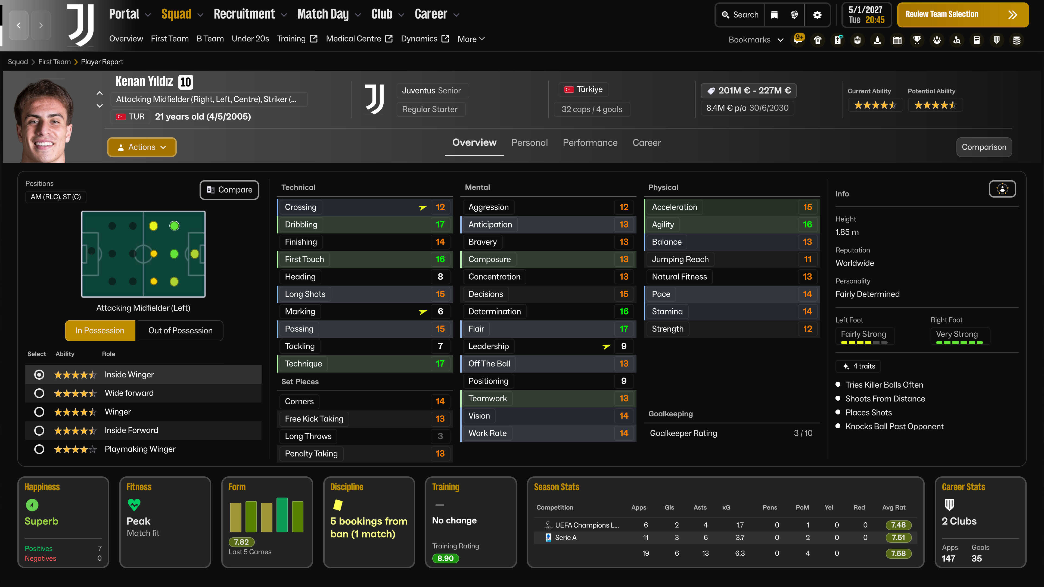Click the training cone bookmark icon
Screen dimensions: 1044x587
tap(877, 40)
